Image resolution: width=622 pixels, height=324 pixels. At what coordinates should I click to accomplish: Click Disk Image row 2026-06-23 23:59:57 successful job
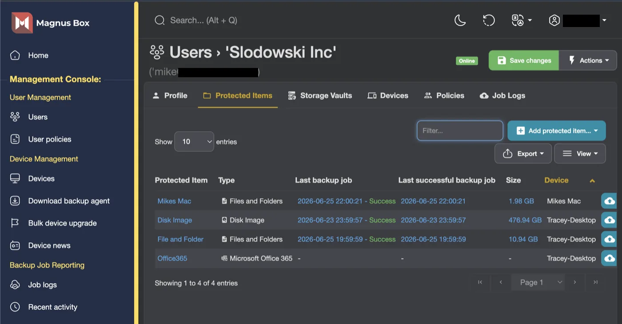[433, 220]
